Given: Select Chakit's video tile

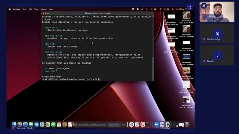Looking at the screenshot, I should (x=217, y=12).
